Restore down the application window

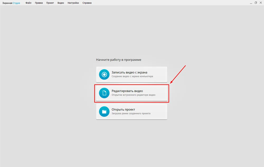(x=256, y=3)
